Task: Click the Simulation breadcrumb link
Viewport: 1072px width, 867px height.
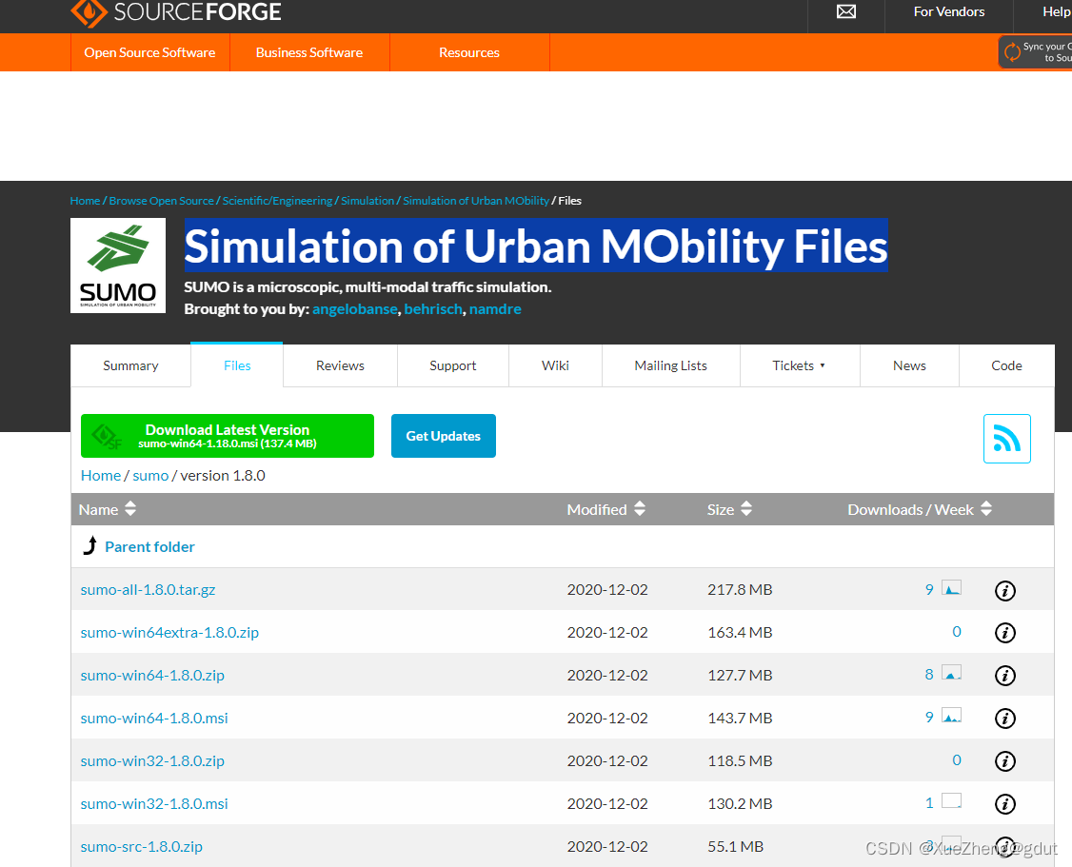Action: point(367,200)
